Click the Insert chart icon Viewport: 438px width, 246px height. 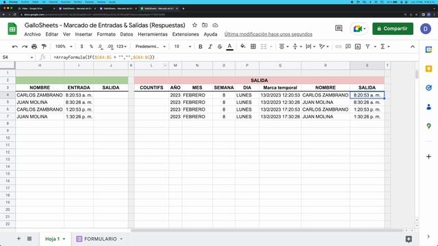(358, 46)
